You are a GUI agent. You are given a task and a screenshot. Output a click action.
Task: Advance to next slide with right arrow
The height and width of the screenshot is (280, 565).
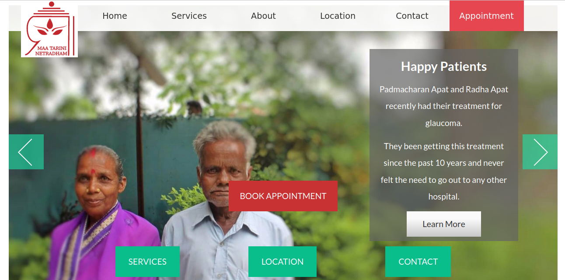point(540,152)
